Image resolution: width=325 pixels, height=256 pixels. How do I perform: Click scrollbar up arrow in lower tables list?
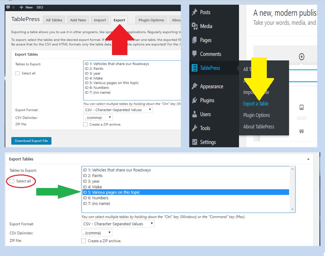point(292,169)
